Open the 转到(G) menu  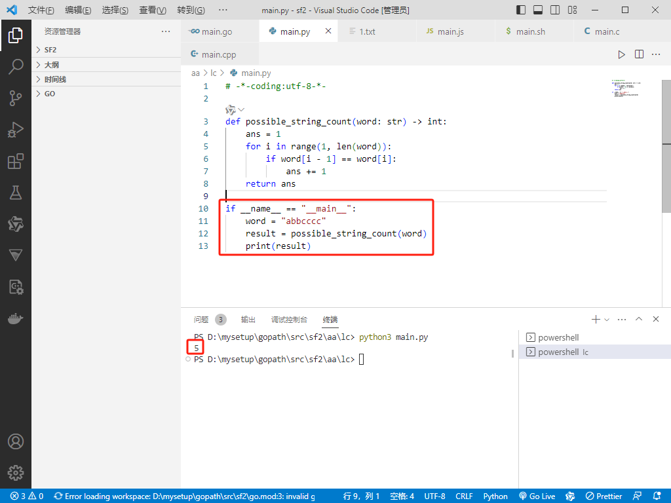point(191,10)
